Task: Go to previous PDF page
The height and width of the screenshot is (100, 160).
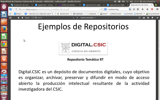Action: click(18, 18)
